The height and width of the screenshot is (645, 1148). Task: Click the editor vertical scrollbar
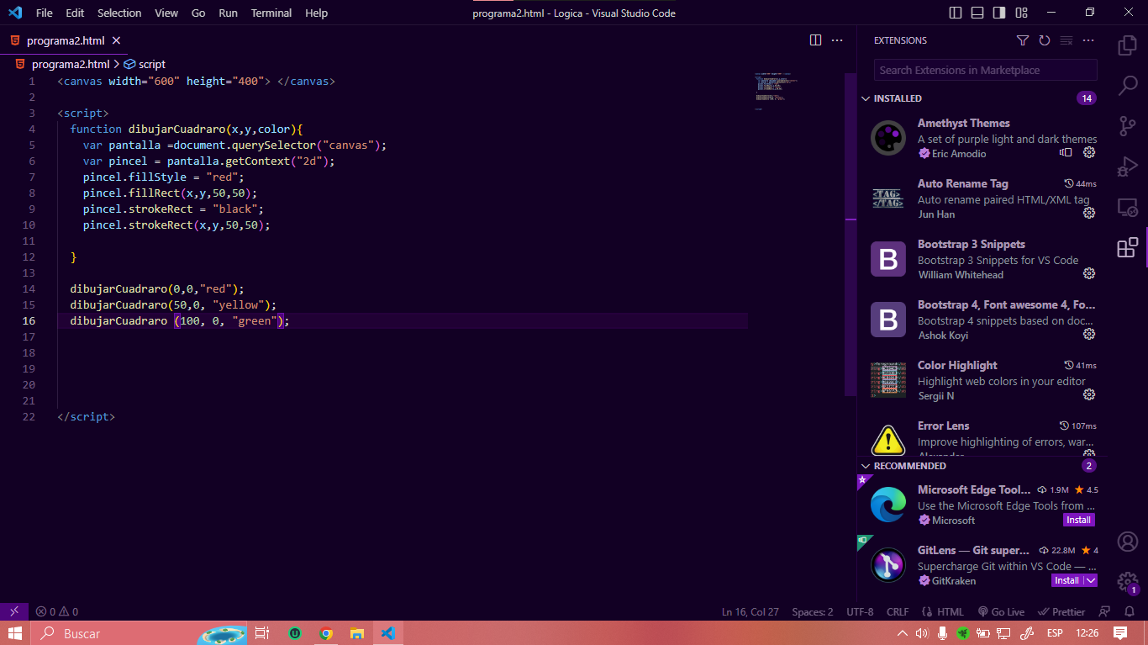(850, 235)
